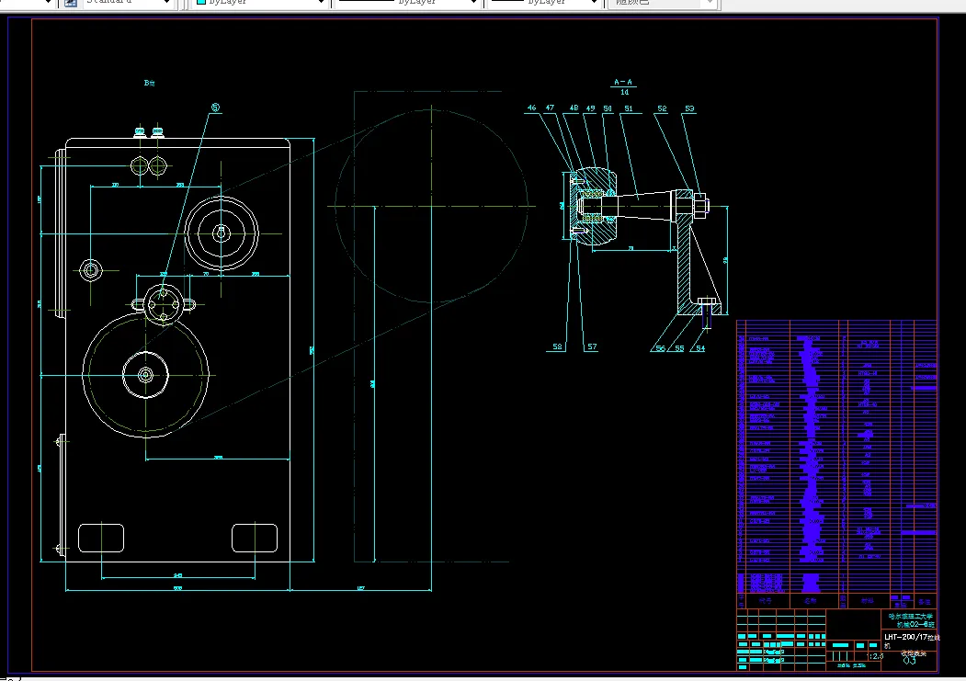Select the circled 5 balloon callout

[216, 108]
